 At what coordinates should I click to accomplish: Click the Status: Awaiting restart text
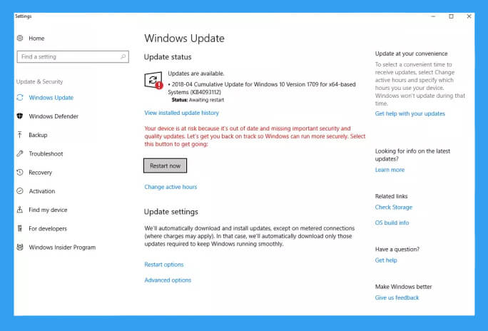tap(198, 100)
